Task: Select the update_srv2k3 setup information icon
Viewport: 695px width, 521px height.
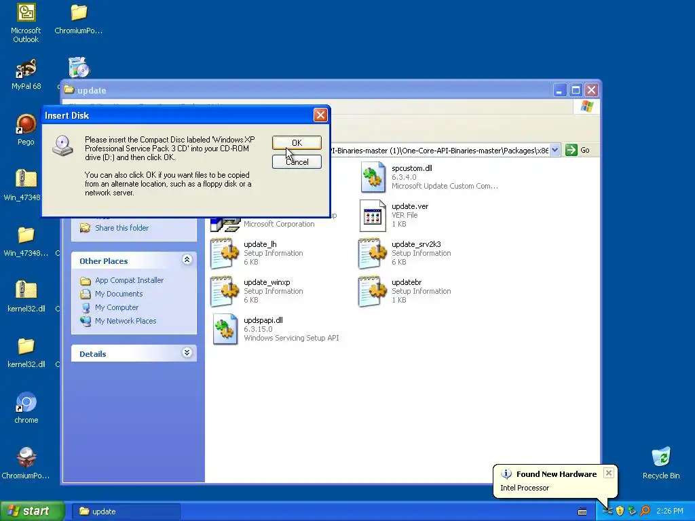Action: tap(373, 254)
